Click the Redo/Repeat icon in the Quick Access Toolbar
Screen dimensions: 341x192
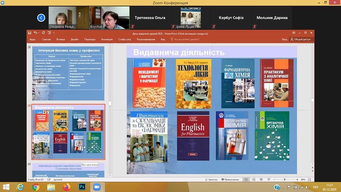point(43,33)
